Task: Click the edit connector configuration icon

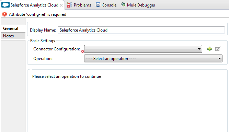Action: coord(218,49)
